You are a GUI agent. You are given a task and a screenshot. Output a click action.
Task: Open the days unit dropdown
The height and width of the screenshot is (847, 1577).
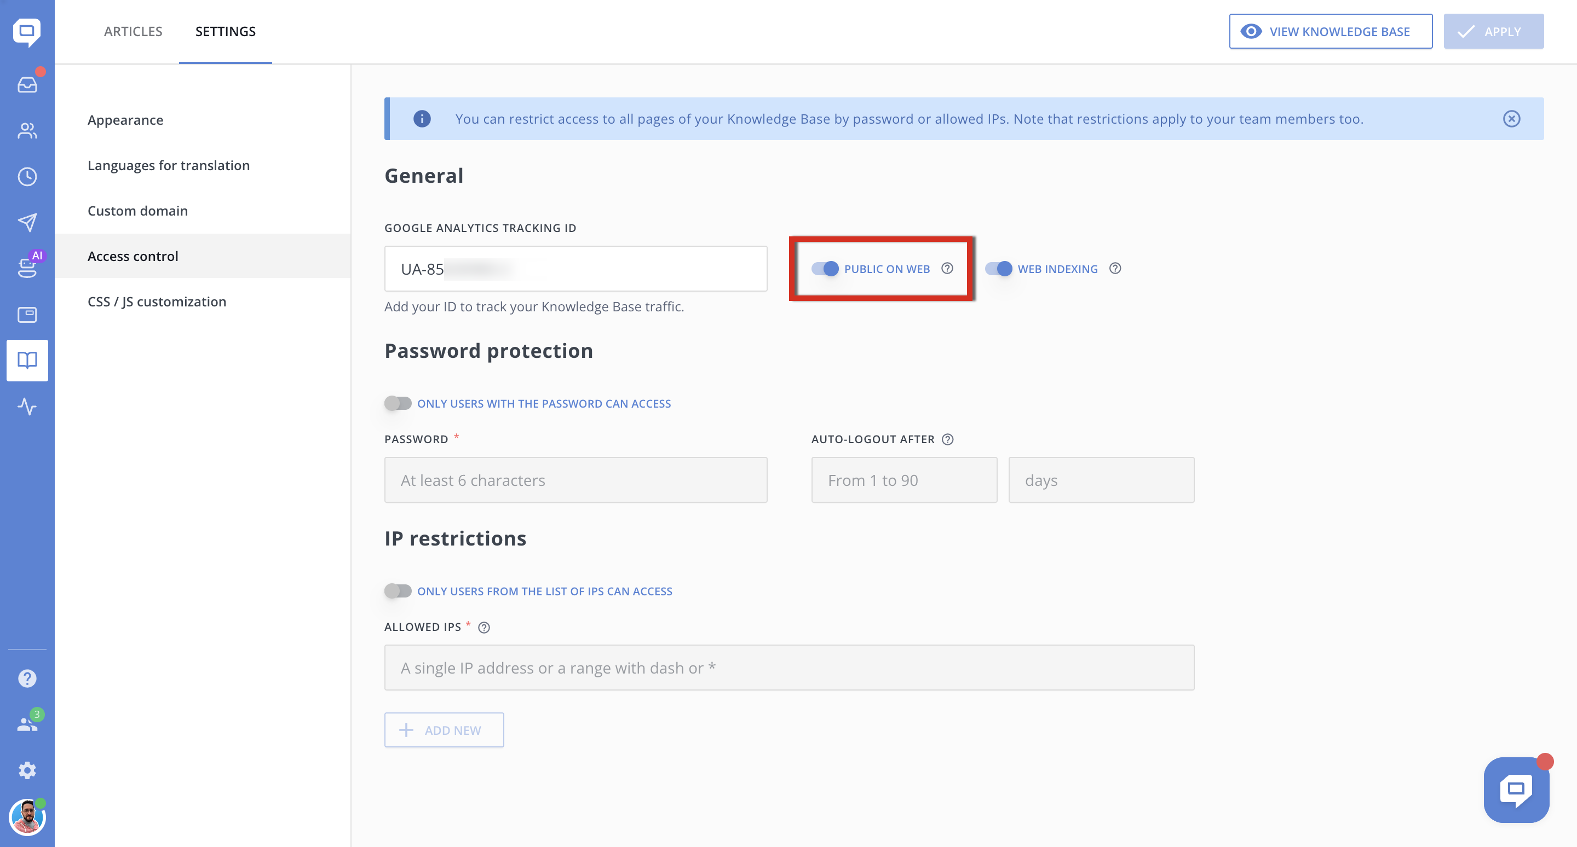click(x=1101, y=480)
